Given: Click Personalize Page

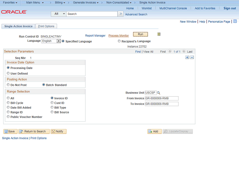Looking at the screenshot, I should point(219,22).
